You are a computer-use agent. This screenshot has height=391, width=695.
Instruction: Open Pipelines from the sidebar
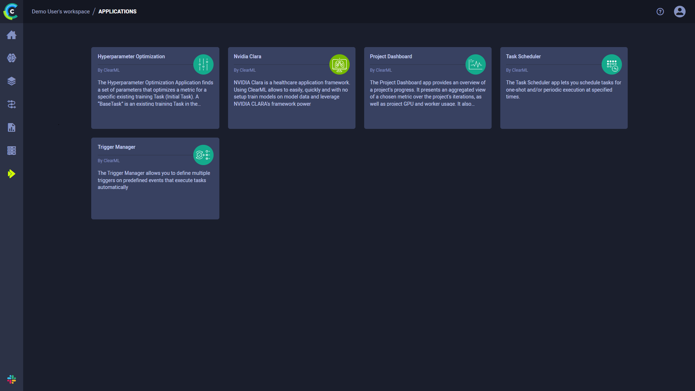point(12,104)
